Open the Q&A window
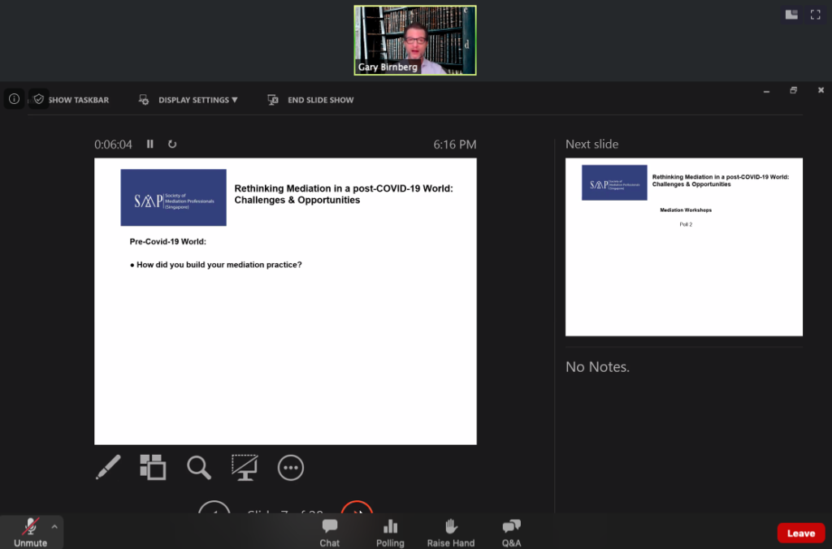Image resolution: width=832 pixels, height=549 pixels. pos(512,533)
